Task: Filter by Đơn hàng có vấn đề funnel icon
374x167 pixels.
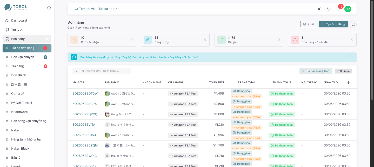Action: pyautogui.click(x=352, y=40)
